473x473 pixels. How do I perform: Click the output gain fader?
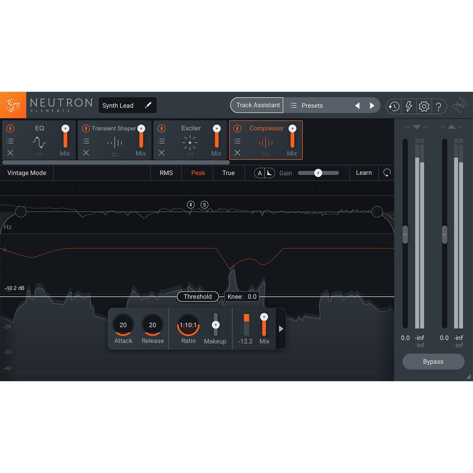pos(445,234)
